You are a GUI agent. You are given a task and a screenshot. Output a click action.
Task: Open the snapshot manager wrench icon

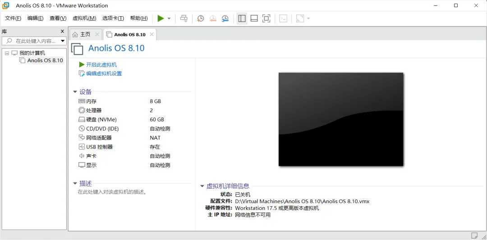click(x=225, y=18)
